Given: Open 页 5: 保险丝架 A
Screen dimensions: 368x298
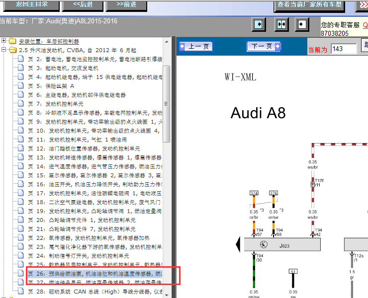Looking at the screenshot, I should pyautogui.click(x=51, y=86).
